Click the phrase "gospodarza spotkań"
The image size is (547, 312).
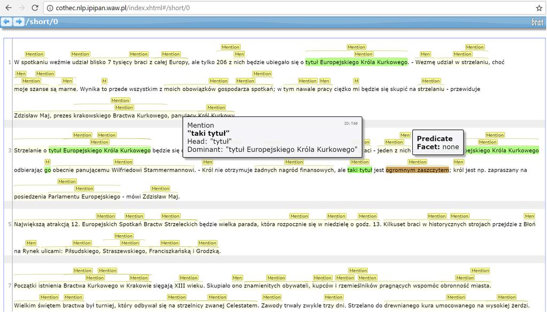coord(245,89)
